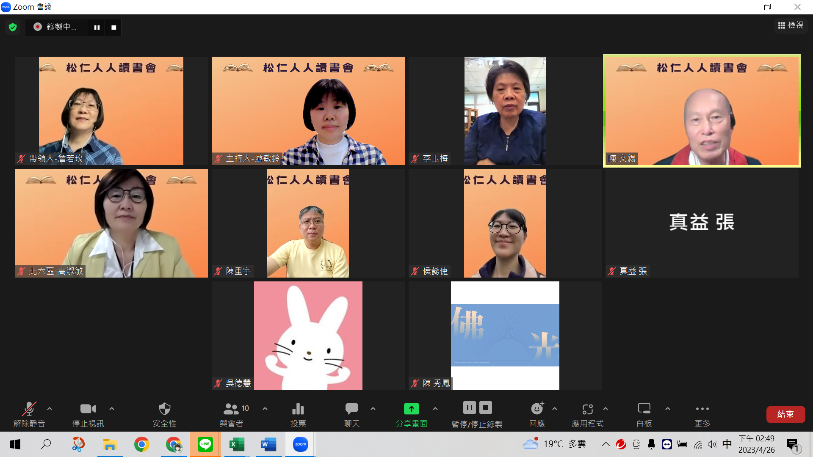Viewport: 813px width, 457px height.
Task: Open the More options menu
Action: coord(702,409)
